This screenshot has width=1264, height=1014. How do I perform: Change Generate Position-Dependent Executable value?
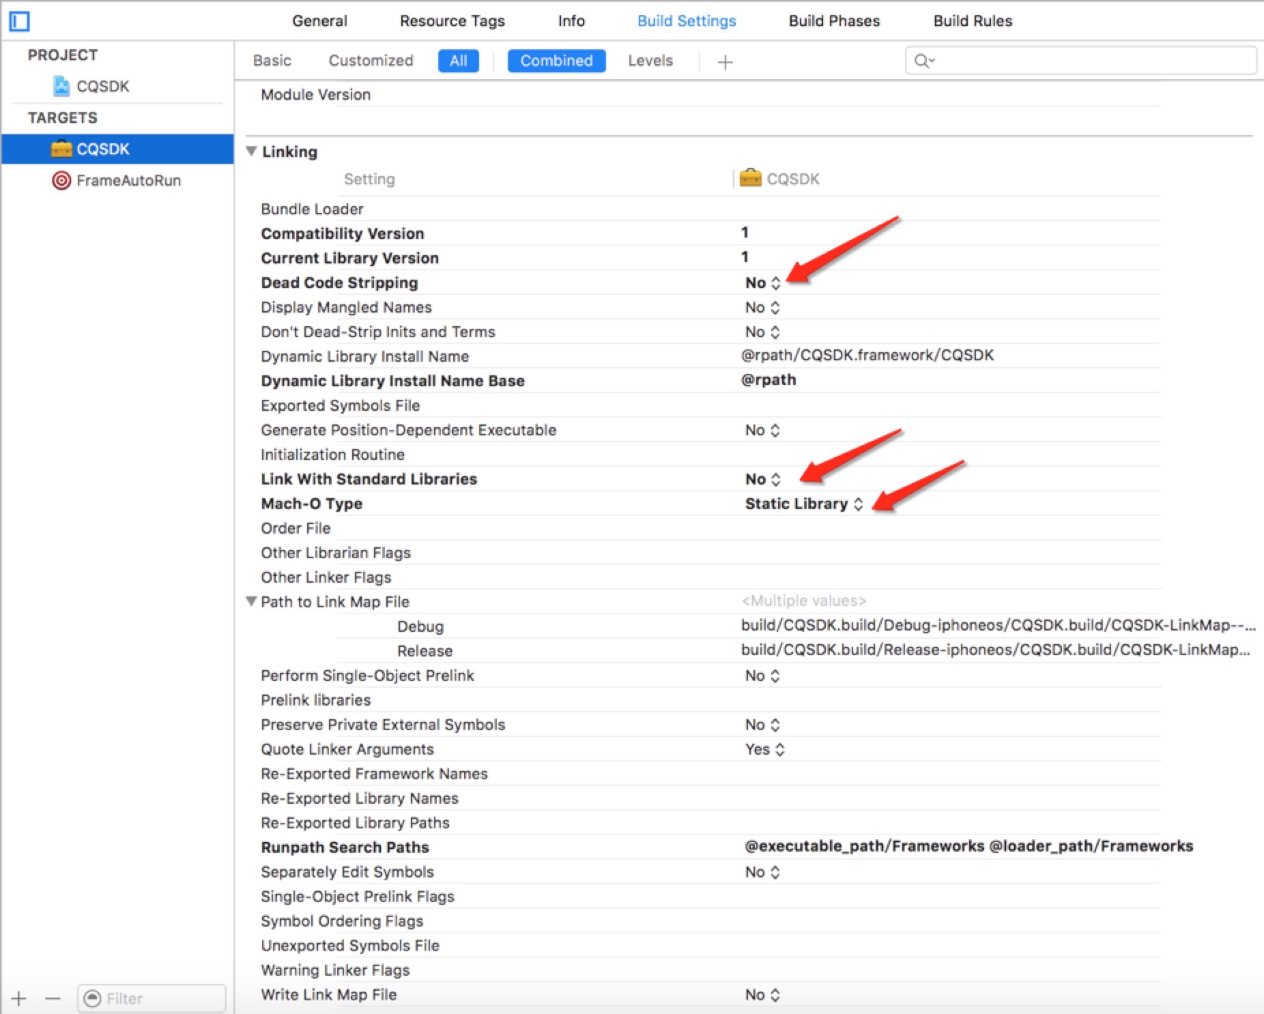coord(762,430)
